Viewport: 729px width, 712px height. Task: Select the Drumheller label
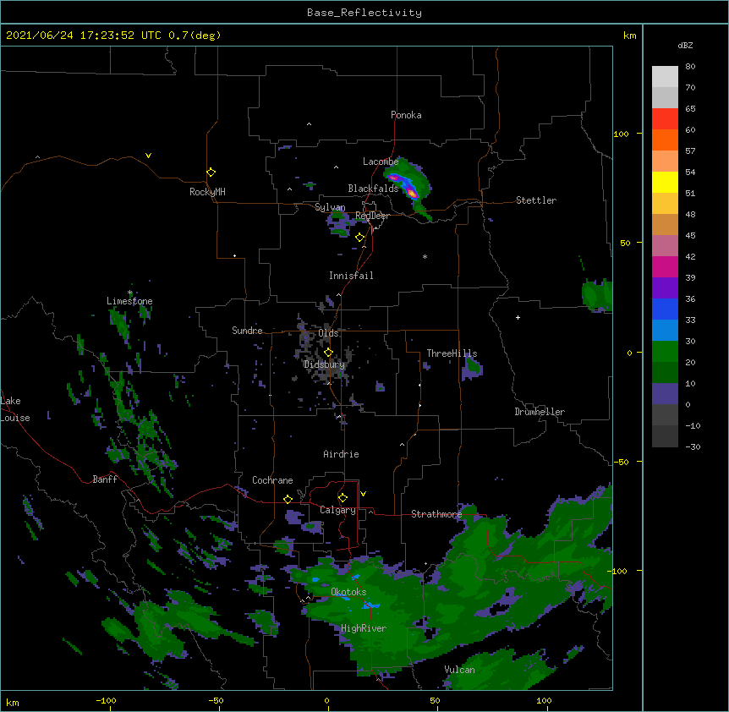[x=540, y=412]
